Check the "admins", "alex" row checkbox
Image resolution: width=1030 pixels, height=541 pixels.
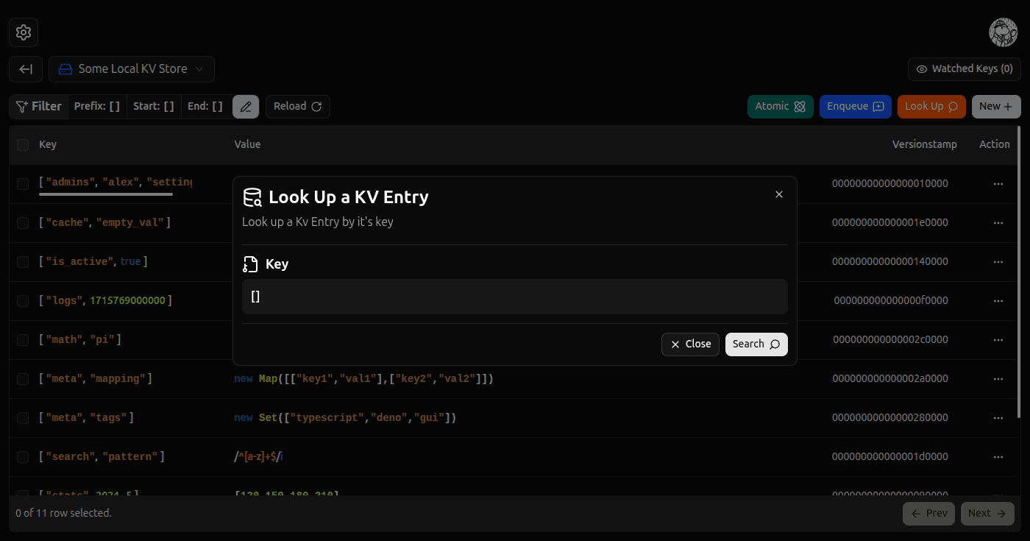pos(23,184)
